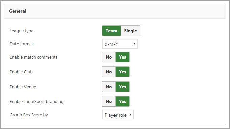Click the Group Box Score by label

[x=29, y=115]
